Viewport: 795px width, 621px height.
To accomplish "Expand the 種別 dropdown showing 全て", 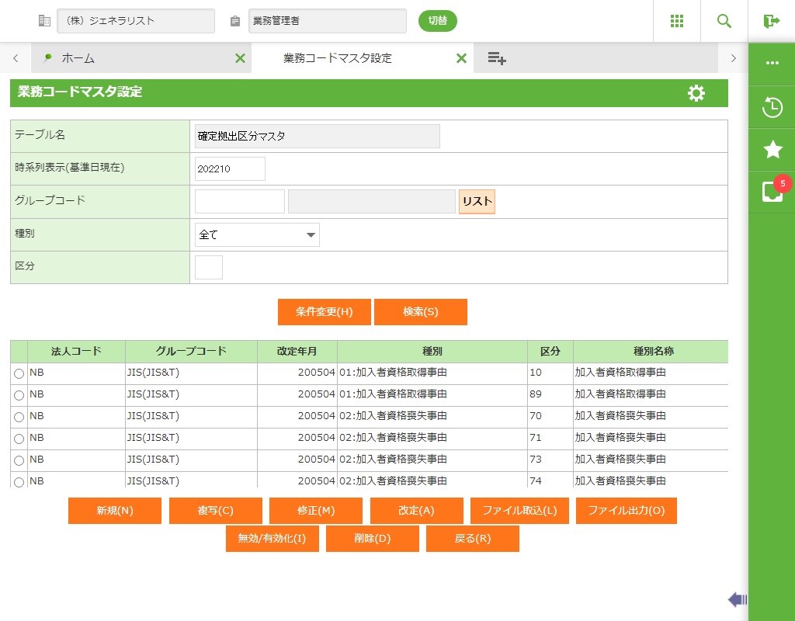I will (x=257, y=234).
